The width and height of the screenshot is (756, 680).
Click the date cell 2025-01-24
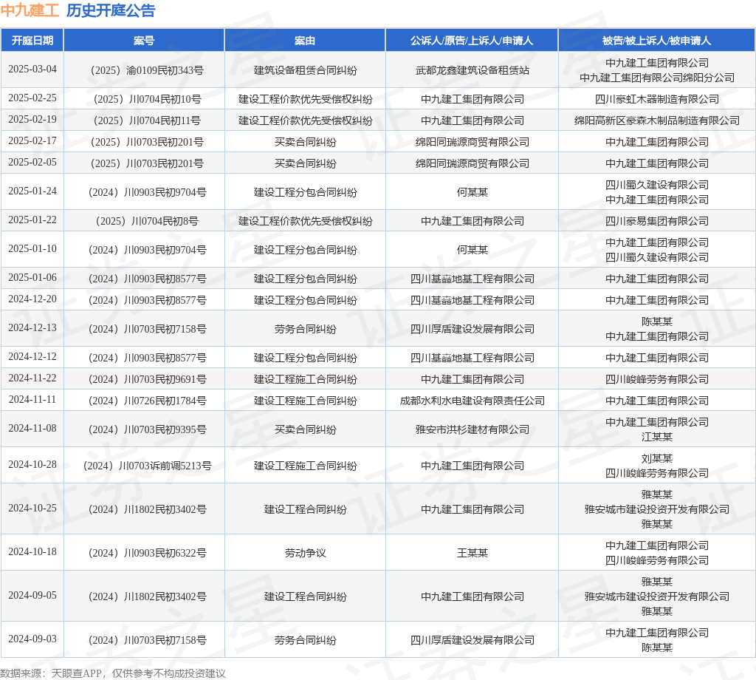32,191
